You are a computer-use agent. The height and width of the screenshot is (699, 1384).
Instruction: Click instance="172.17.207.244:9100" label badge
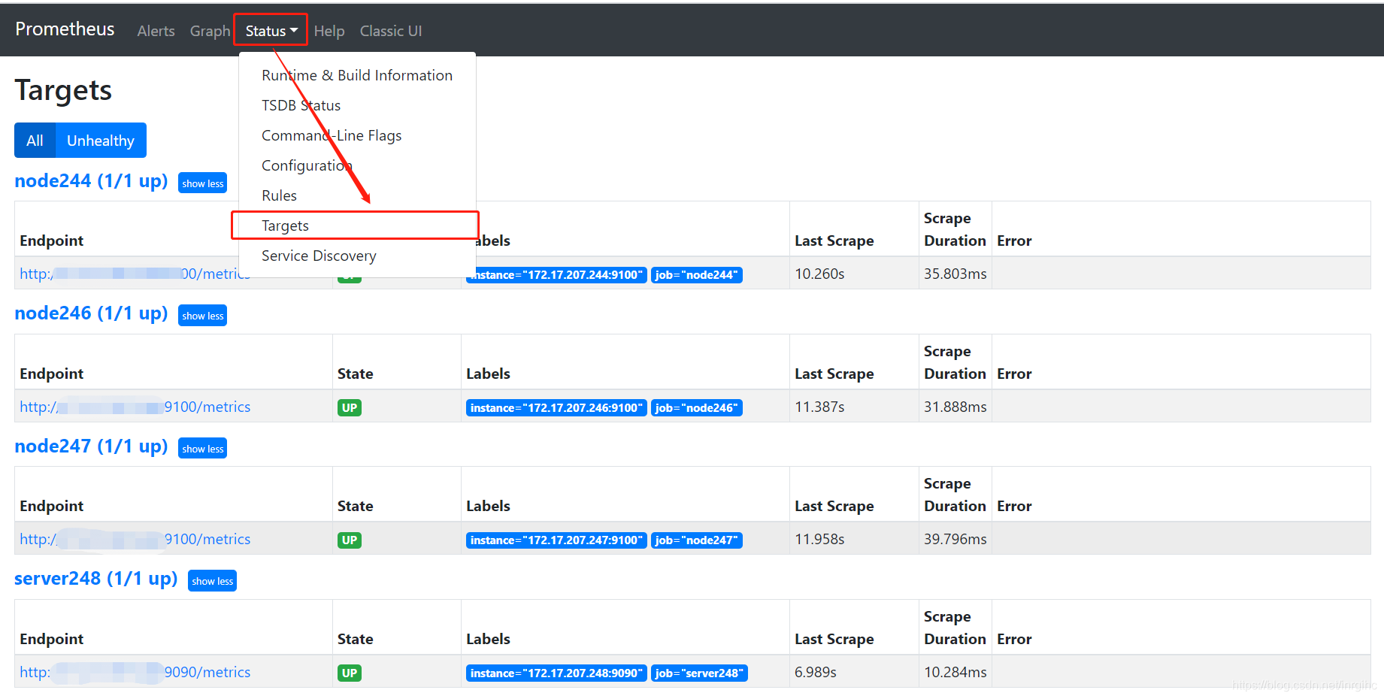(x=556, y=275)
